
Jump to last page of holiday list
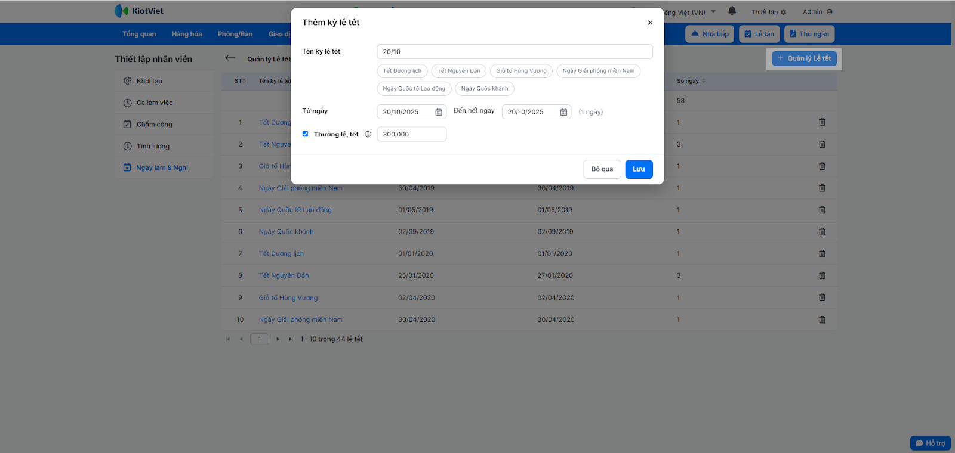coord(291,339)
